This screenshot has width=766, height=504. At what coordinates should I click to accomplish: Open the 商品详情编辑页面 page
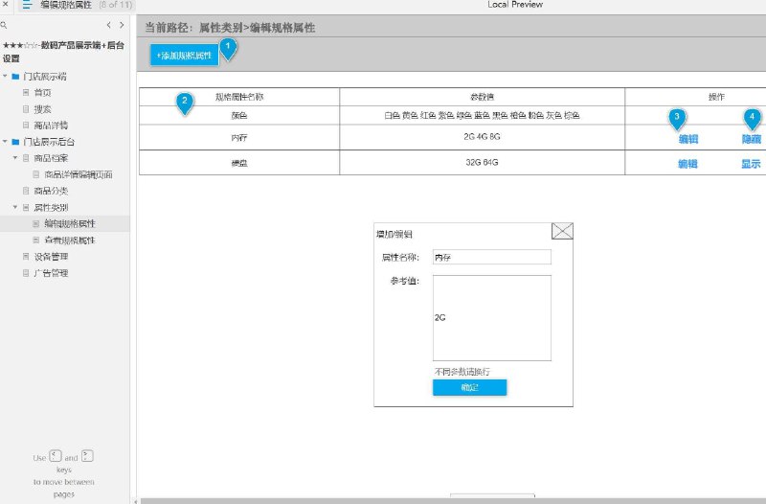point(79,174)
